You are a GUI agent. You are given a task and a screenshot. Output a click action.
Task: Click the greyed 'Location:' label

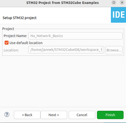[x=11, y=50]
